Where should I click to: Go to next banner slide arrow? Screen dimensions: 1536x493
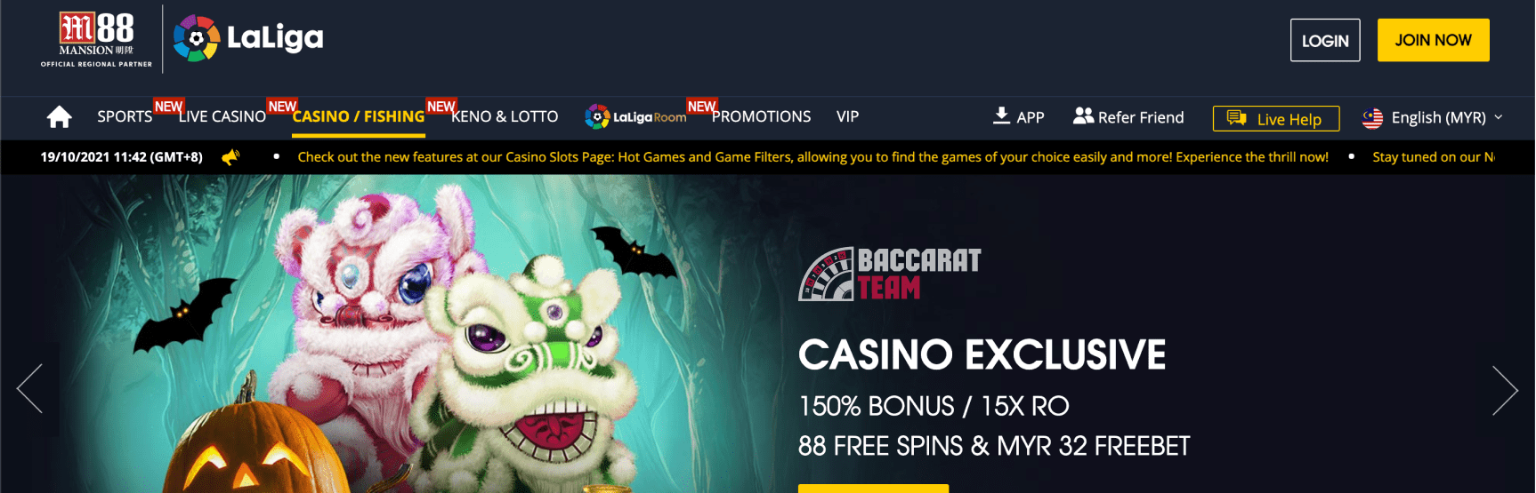pyautogui.click(x=1505, y=390)
